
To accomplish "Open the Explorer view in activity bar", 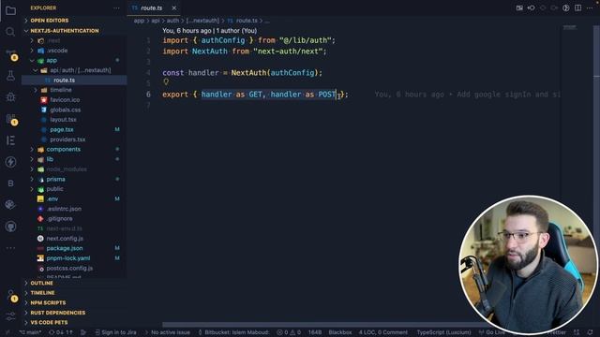I will pyautogui.click(x=10, y=10).
